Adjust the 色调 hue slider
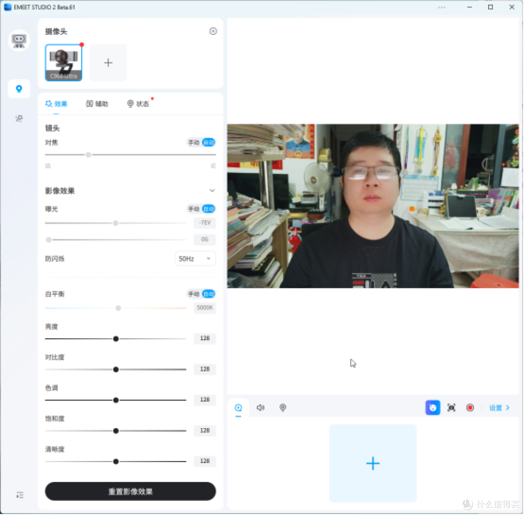This screenshot has width=524, height=515. (115, 400)
